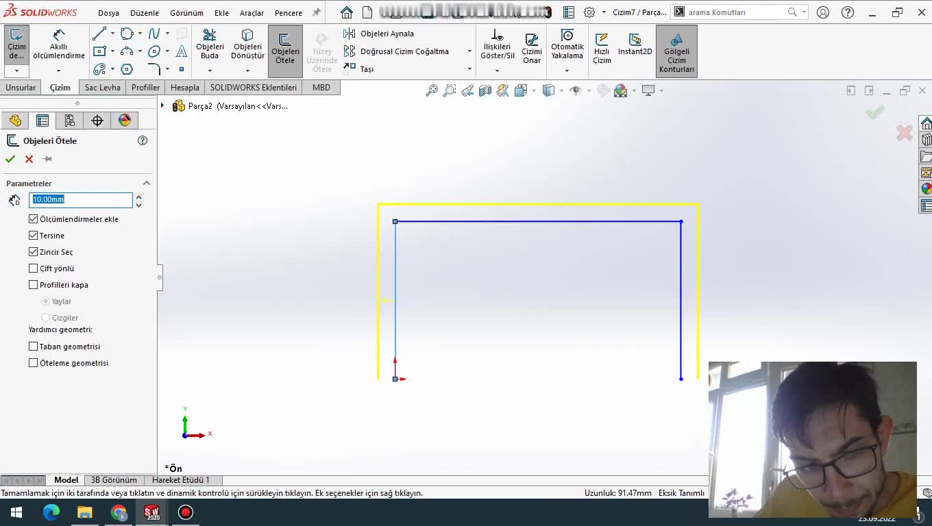The width and height of the screenshot is (932, 526).
Task: Open FeatureManager design tree tab
Action: point(15,121)
